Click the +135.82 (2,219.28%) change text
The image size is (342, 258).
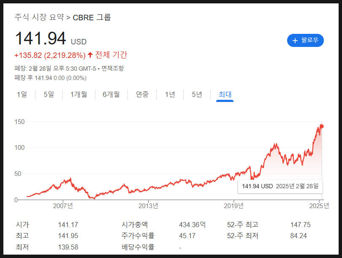pyautogui.click(x=50, y=55)
